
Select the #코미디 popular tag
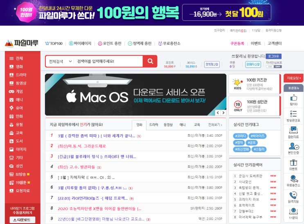[x=240, y=136]
